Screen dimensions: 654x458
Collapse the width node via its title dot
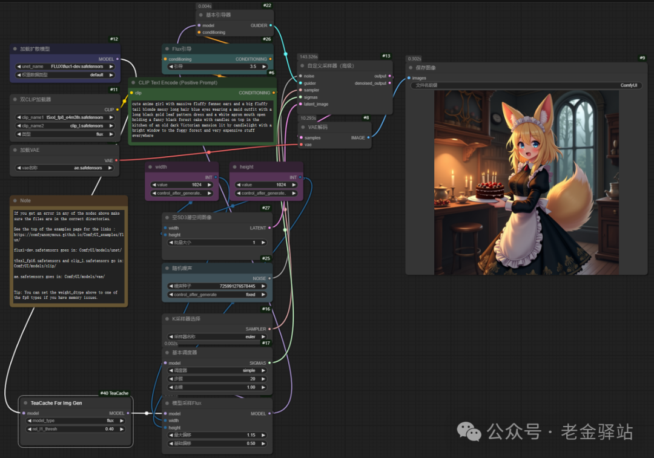pos(150,167)
